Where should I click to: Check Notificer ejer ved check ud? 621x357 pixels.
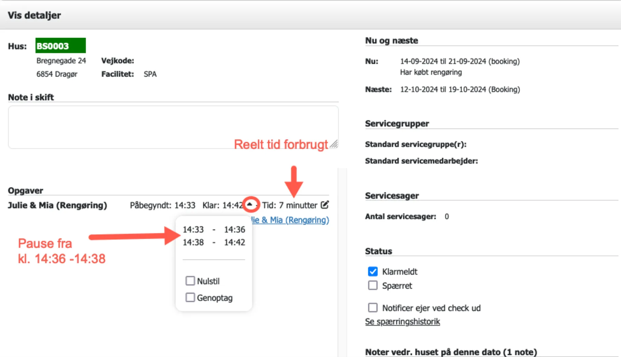373,307
